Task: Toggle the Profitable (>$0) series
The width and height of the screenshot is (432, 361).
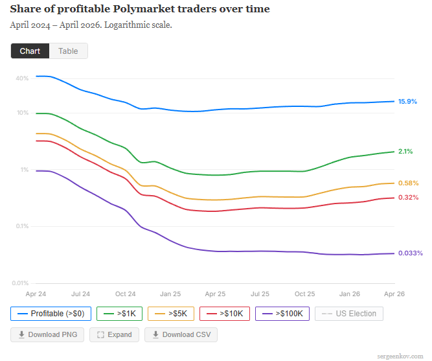Action: coord(51,314)
